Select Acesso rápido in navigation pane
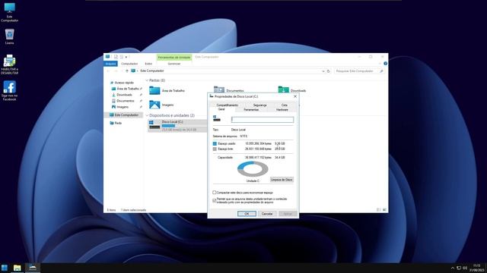Screen dimensions: 487x273 tap(124, 83)
